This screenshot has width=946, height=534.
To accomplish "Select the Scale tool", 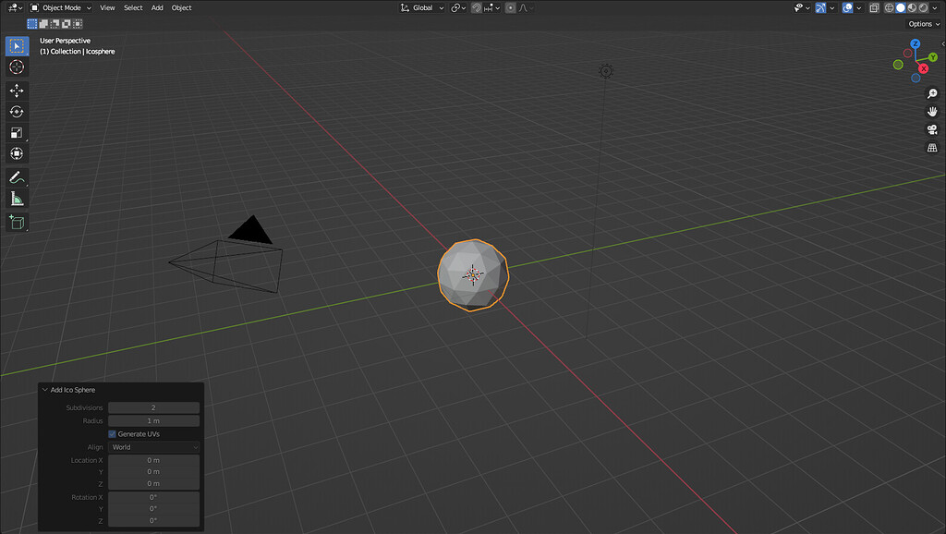I will click(16, 132).
